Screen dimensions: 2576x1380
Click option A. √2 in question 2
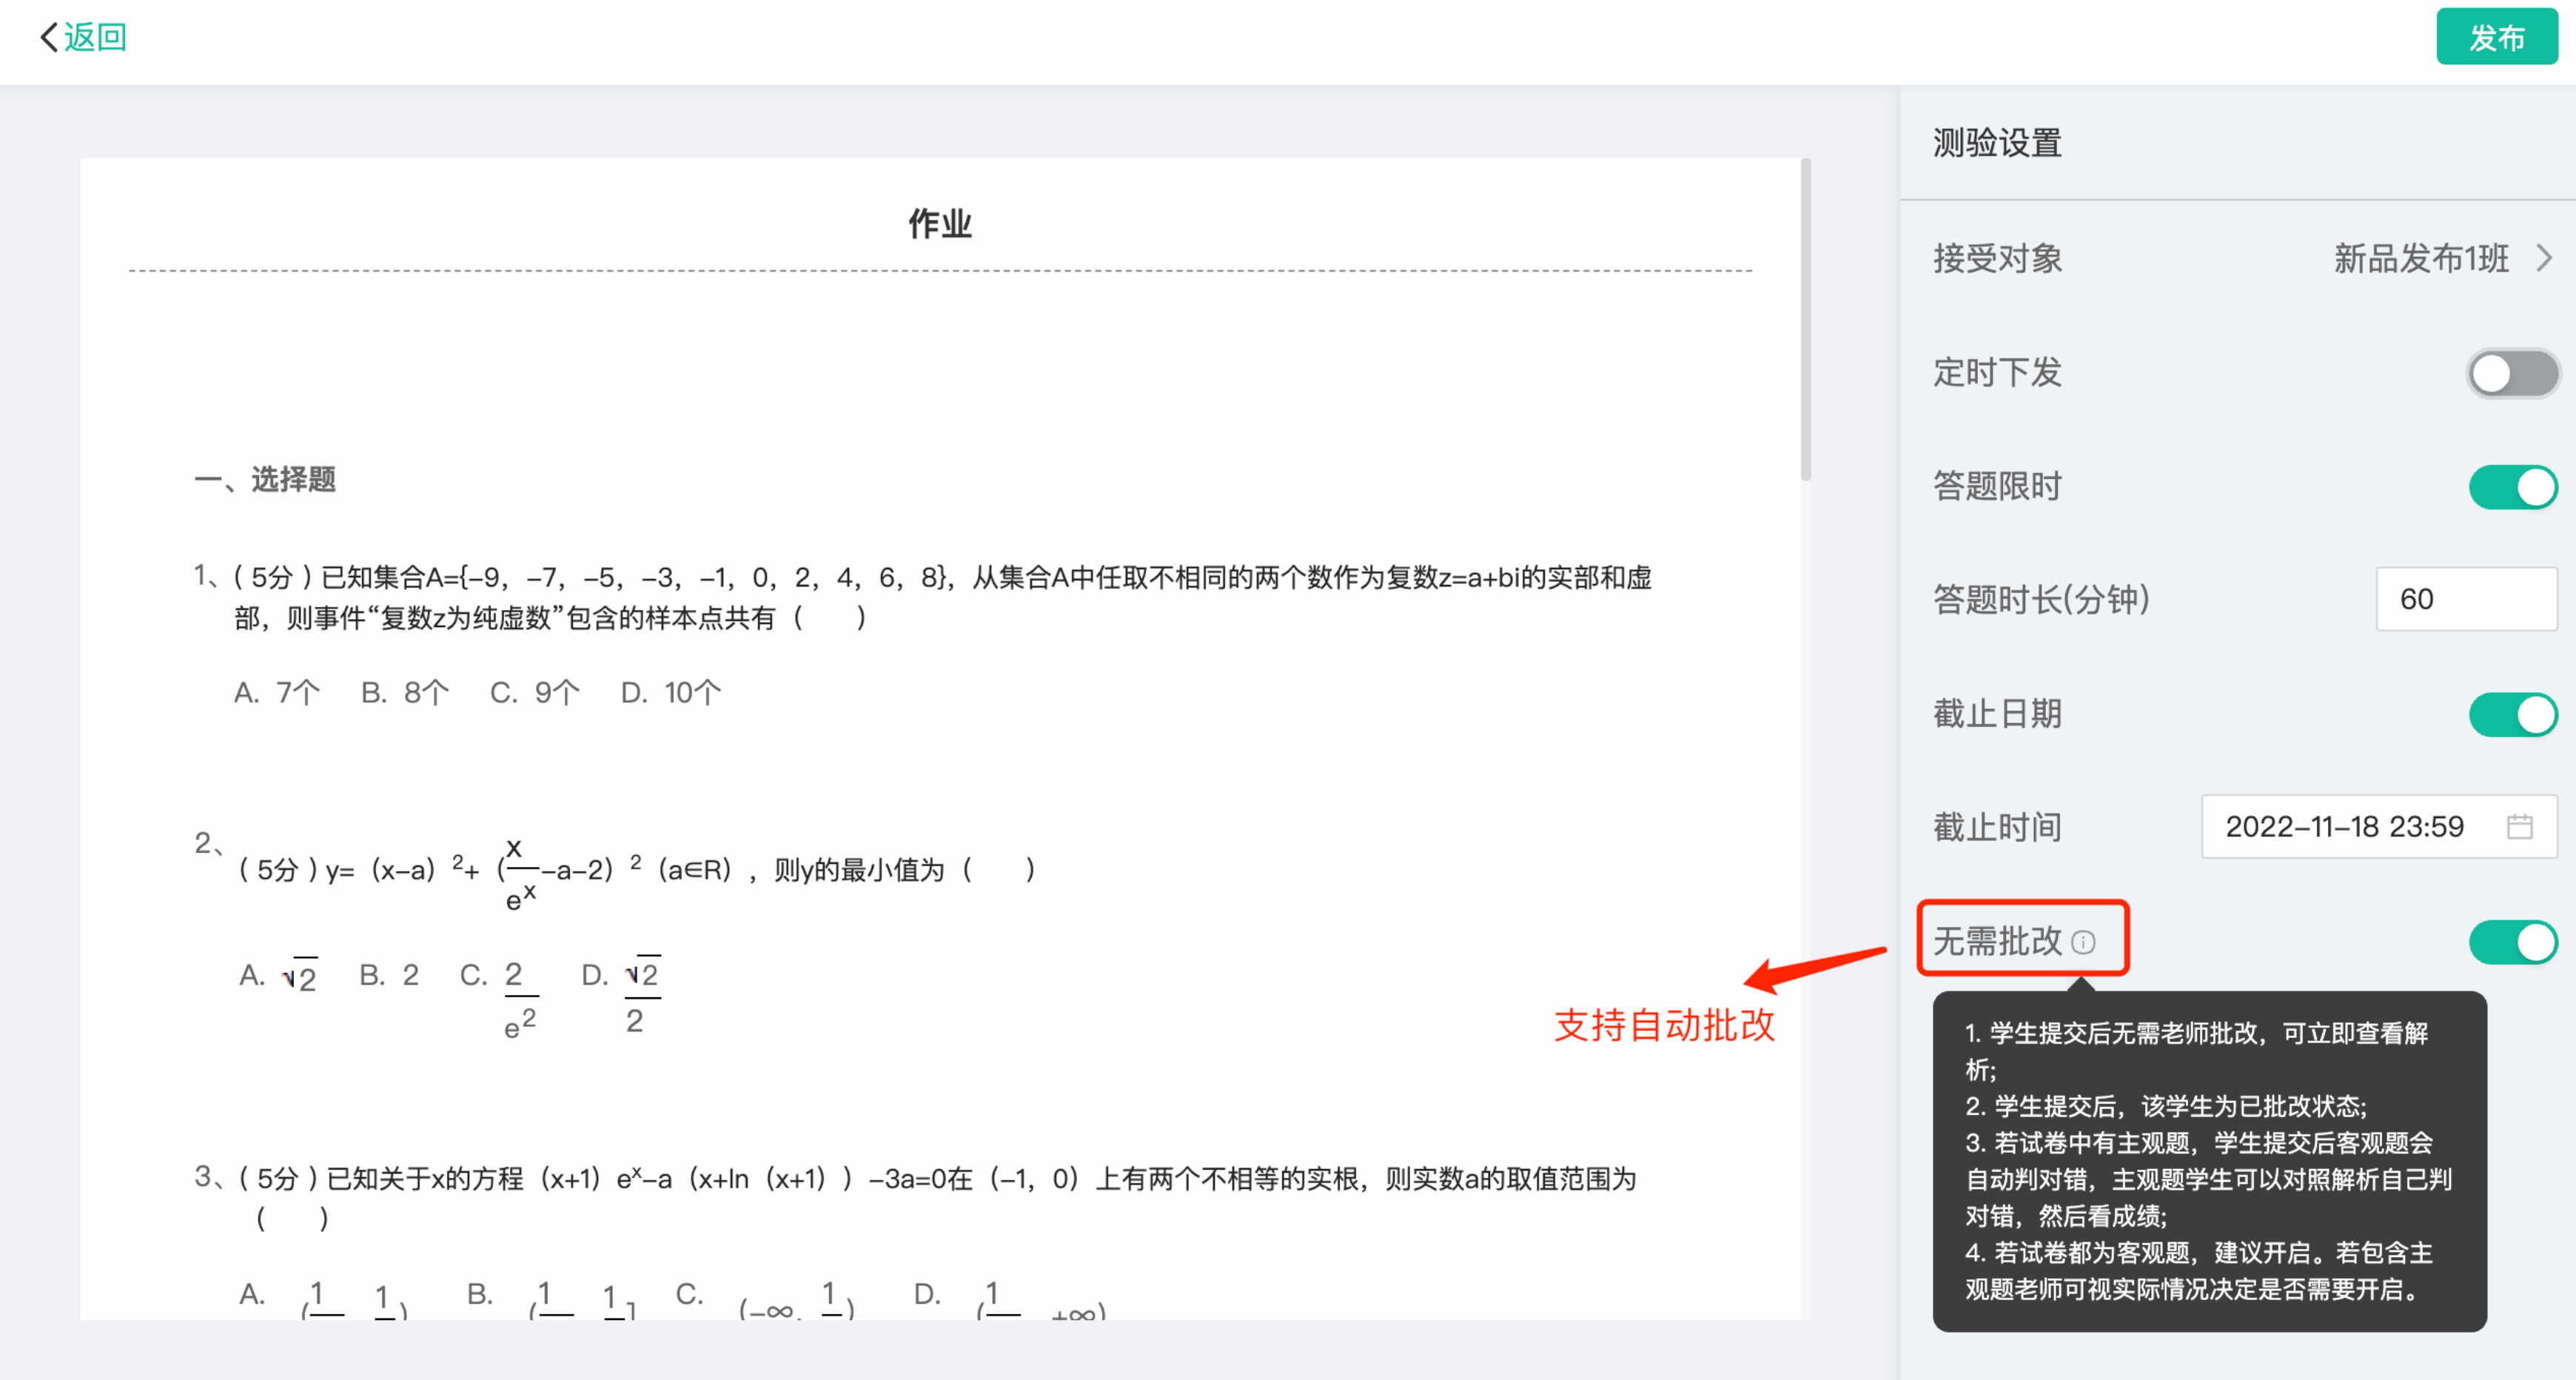278,975
